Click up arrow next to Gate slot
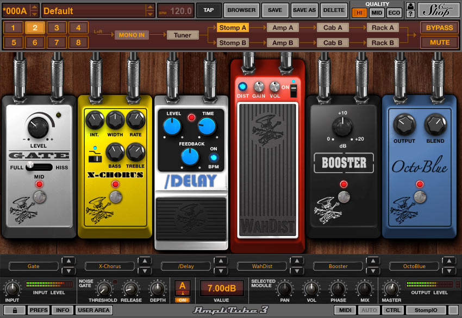Viewport: 462px width, 318px height. (68, 260)
